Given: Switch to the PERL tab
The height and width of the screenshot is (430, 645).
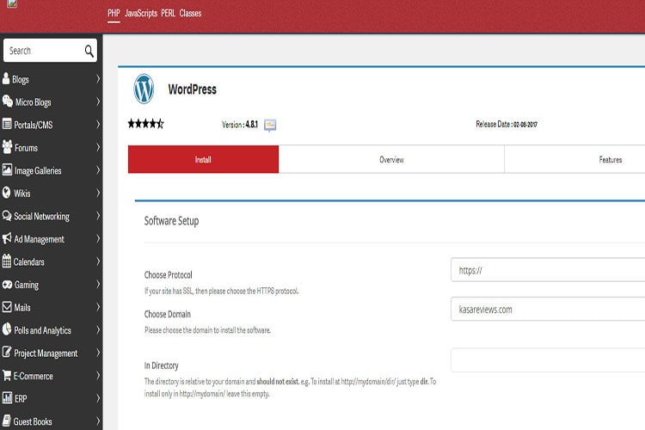Looking at the screenshot, I should (168, 13).
